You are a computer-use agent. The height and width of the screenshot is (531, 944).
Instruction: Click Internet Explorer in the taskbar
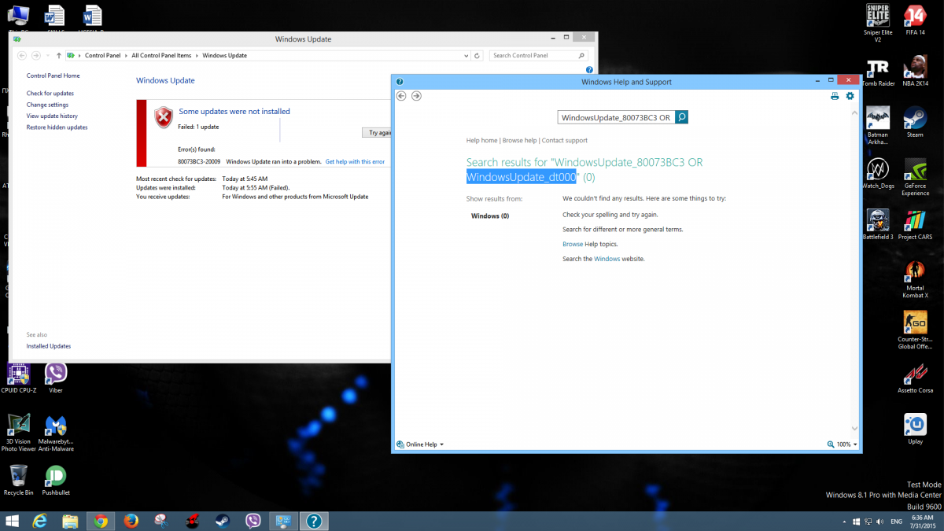[x=39, y=521]
